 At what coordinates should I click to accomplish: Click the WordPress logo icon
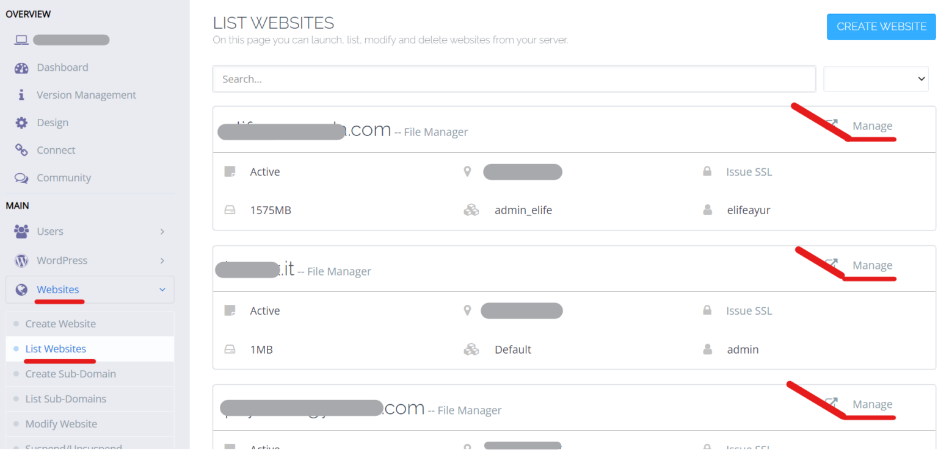(x=21, y=260)
